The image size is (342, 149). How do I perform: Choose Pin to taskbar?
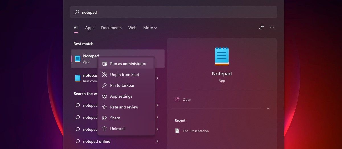click(126, 85)
